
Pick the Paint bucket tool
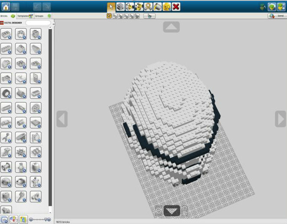[157, 7]
